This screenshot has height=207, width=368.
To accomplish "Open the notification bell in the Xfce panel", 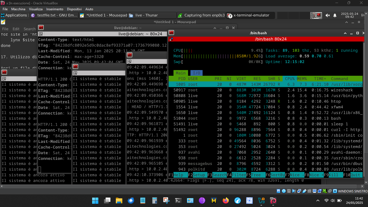I will point(335,15).
